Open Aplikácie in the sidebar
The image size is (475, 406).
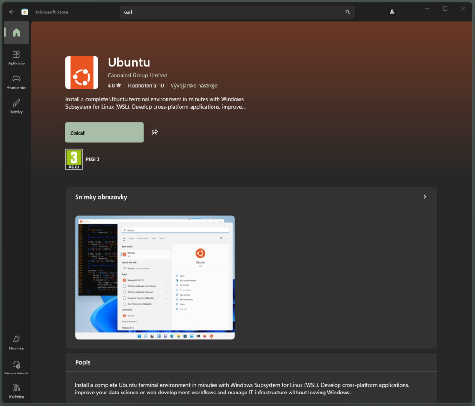pos(16,58)
